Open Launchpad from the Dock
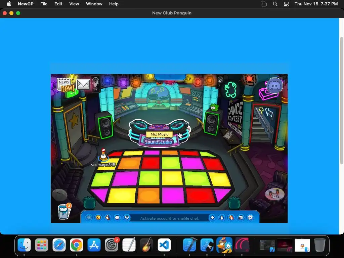This screenshot has height=258, width=344. pyautogui.click(x=42, y=245)
